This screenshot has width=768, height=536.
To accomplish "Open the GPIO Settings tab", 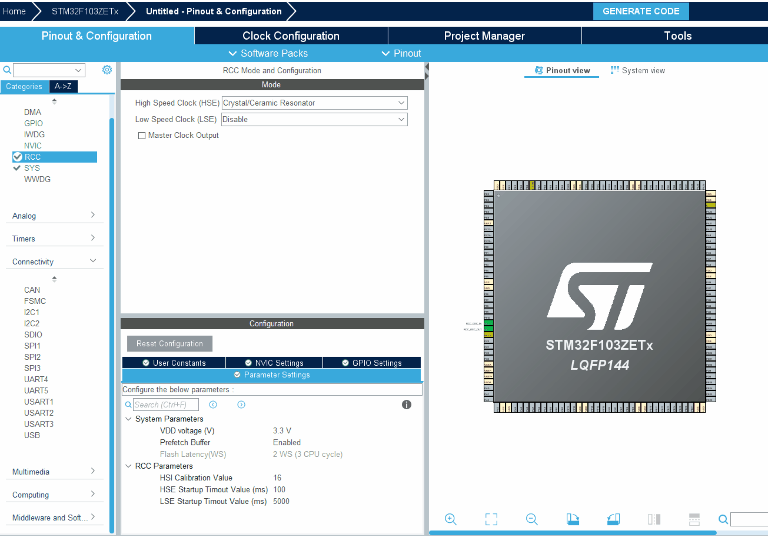I will 372,363.
